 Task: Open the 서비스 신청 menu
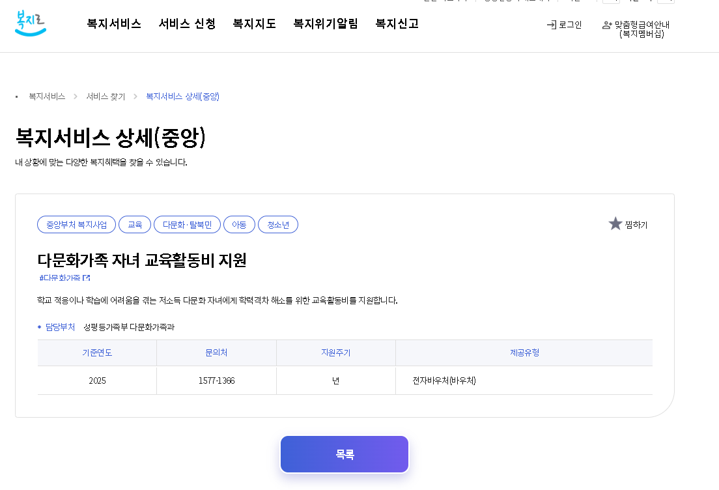[x=187, y=23]
